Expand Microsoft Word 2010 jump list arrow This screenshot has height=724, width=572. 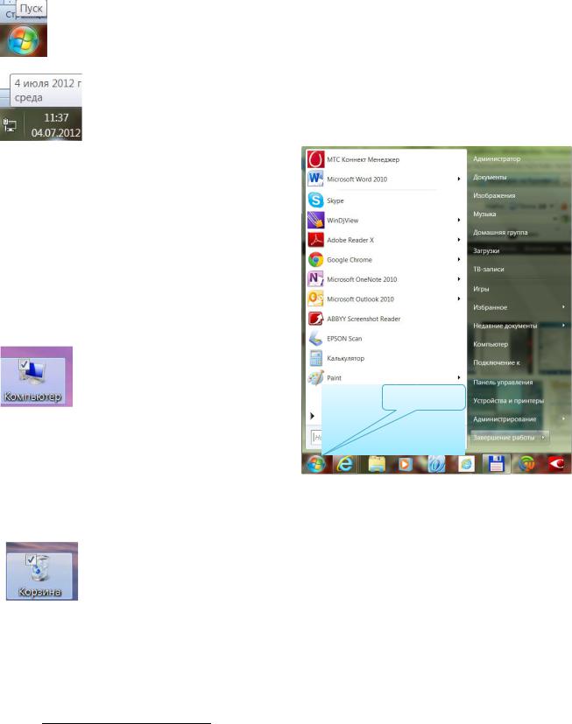click(459, 179)
